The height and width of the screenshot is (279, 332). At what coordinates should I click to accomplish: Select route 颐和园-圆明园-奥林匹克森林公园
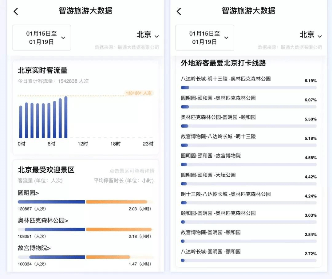[218, 213]
